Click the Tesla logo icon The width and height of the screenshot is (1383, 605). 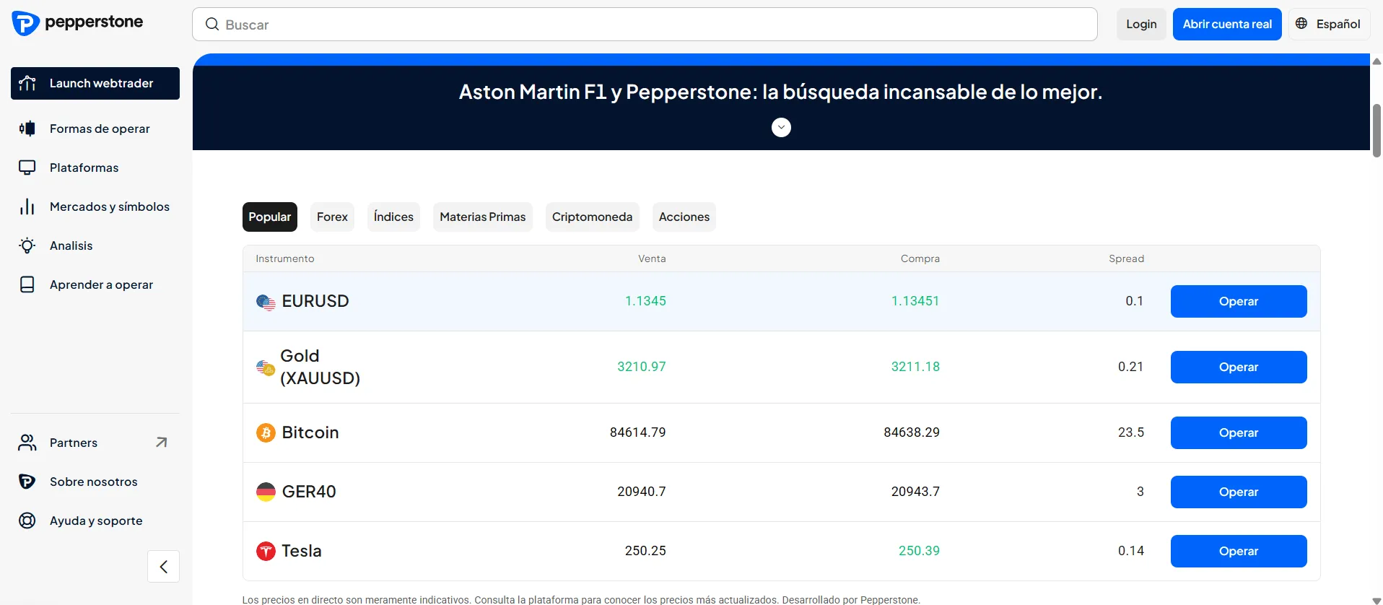click(266, 551)
